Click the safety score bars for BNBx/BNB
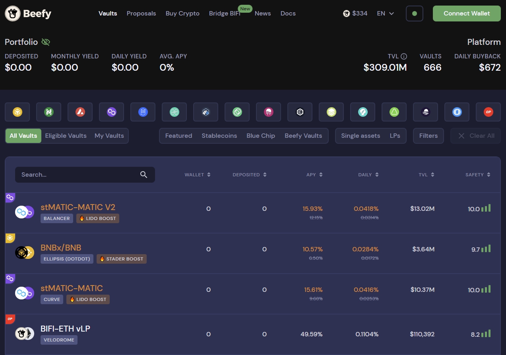The width and height of the screenshot is (506, 355). 487,249
